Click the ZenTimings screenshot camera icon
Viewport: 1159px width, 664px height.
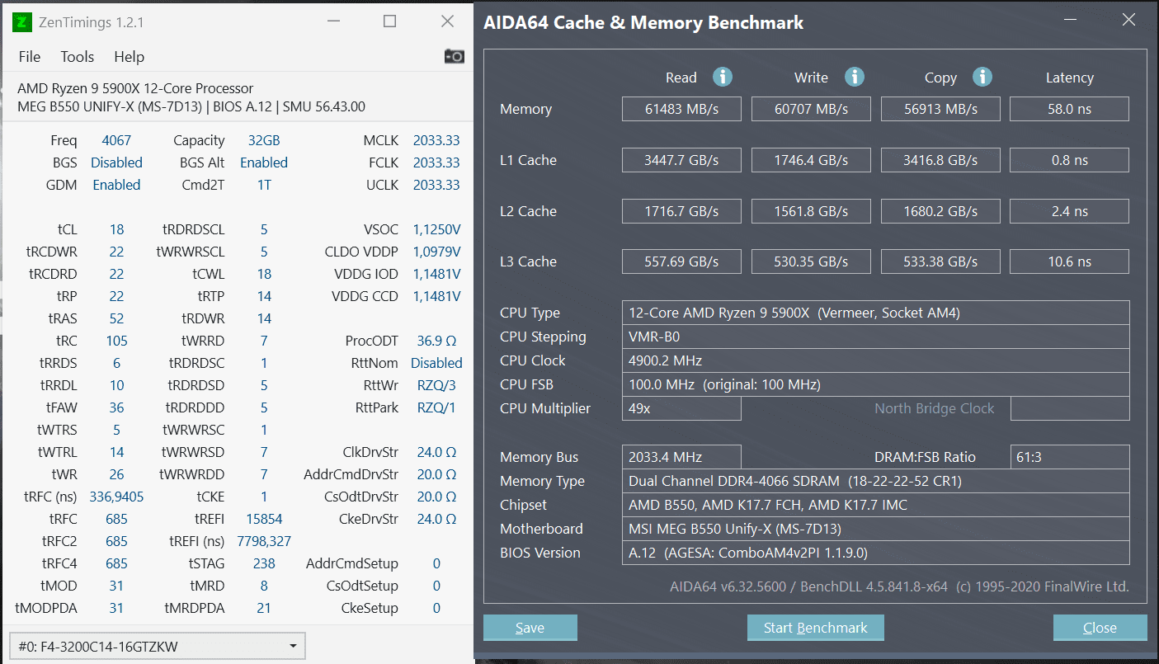454,56
